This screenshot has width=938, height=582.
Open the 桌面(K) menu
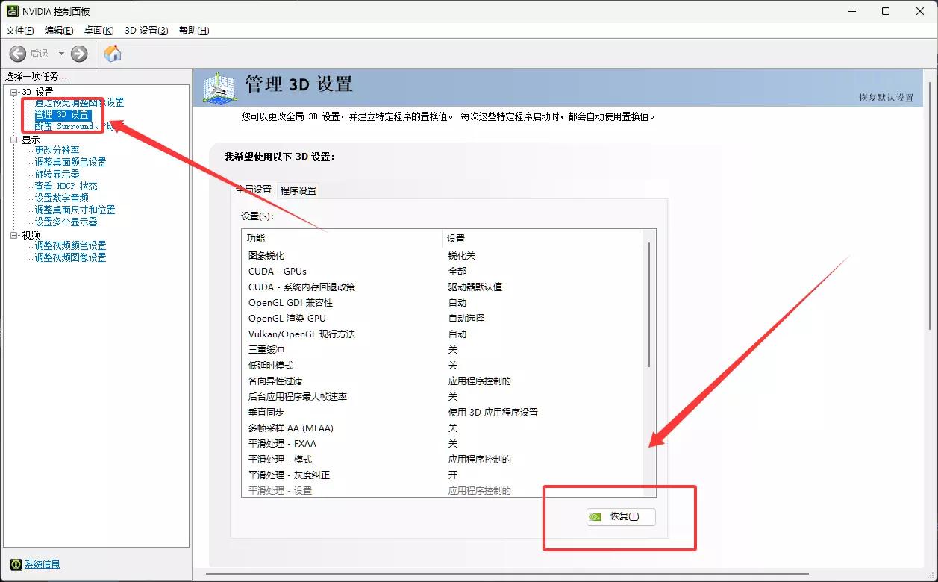99,31
